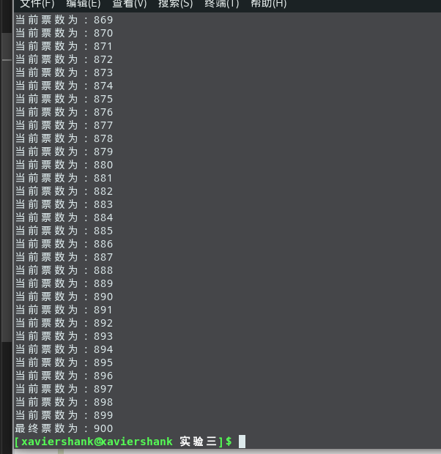
Task: Open the 查看(V) menu
Action: coord(129,4)
